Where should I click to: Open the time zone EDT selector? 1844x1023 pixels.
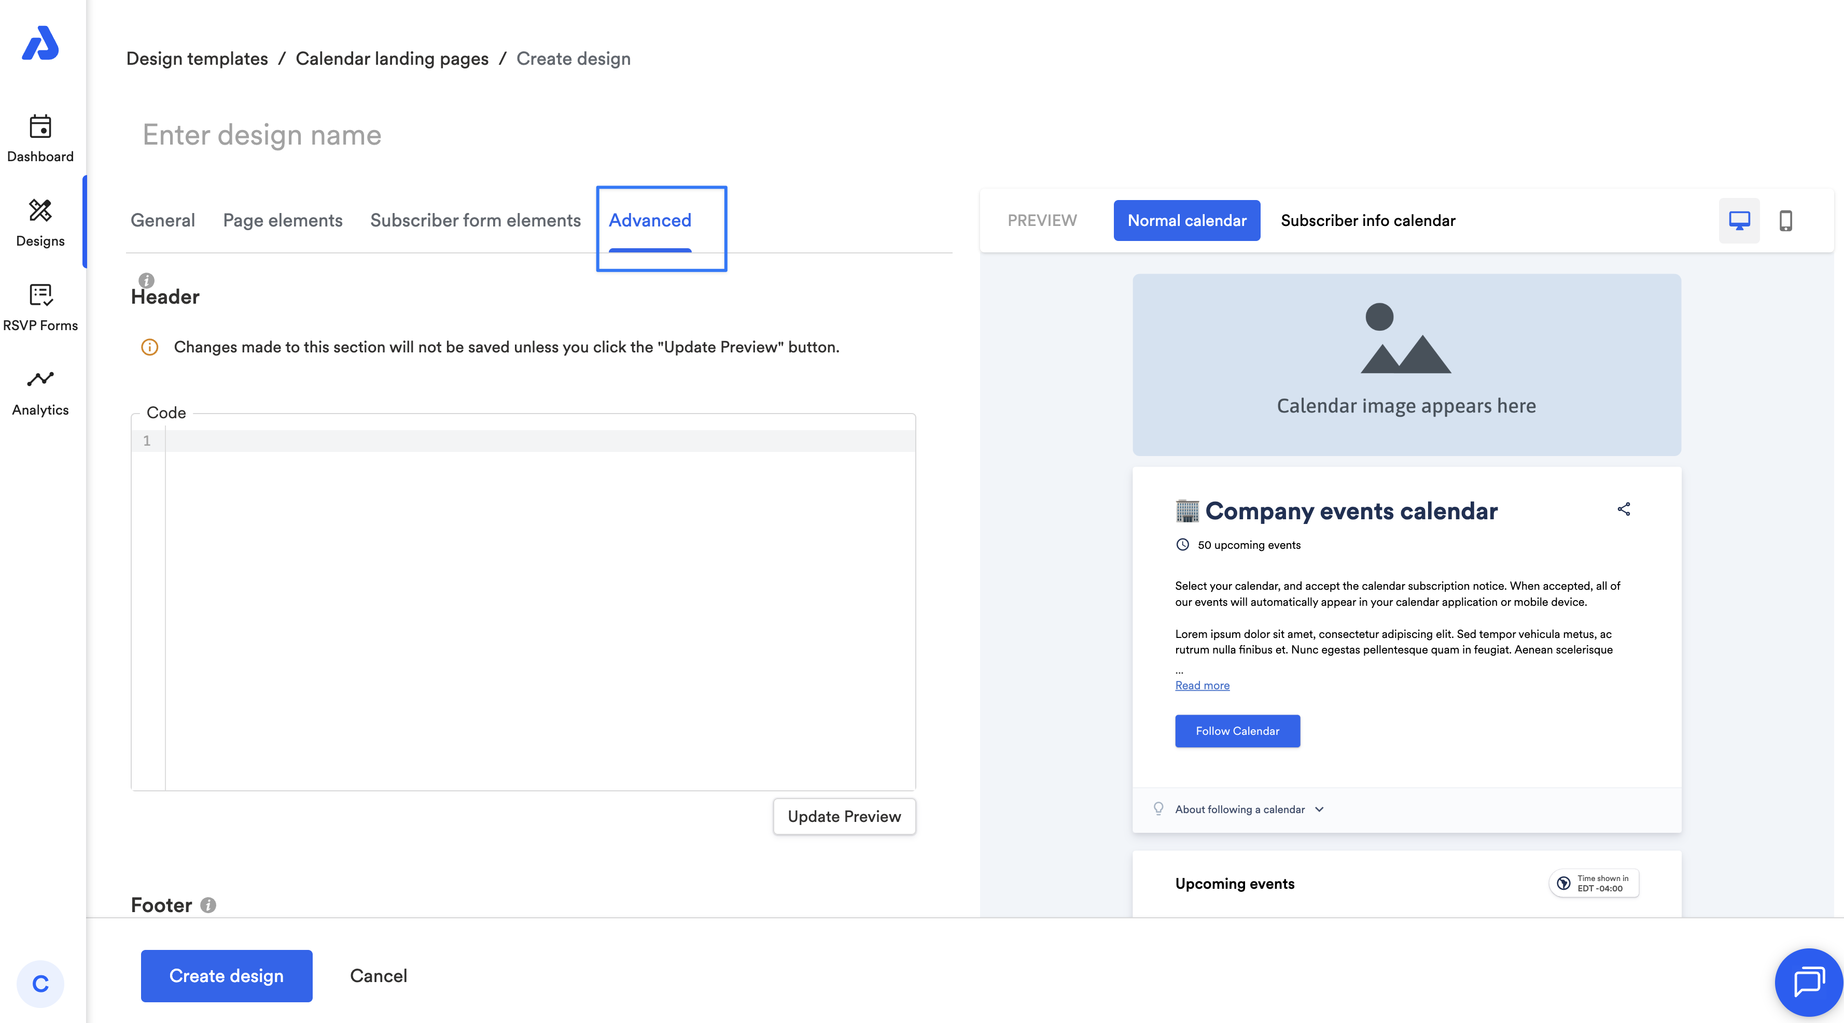[1594, 884]
